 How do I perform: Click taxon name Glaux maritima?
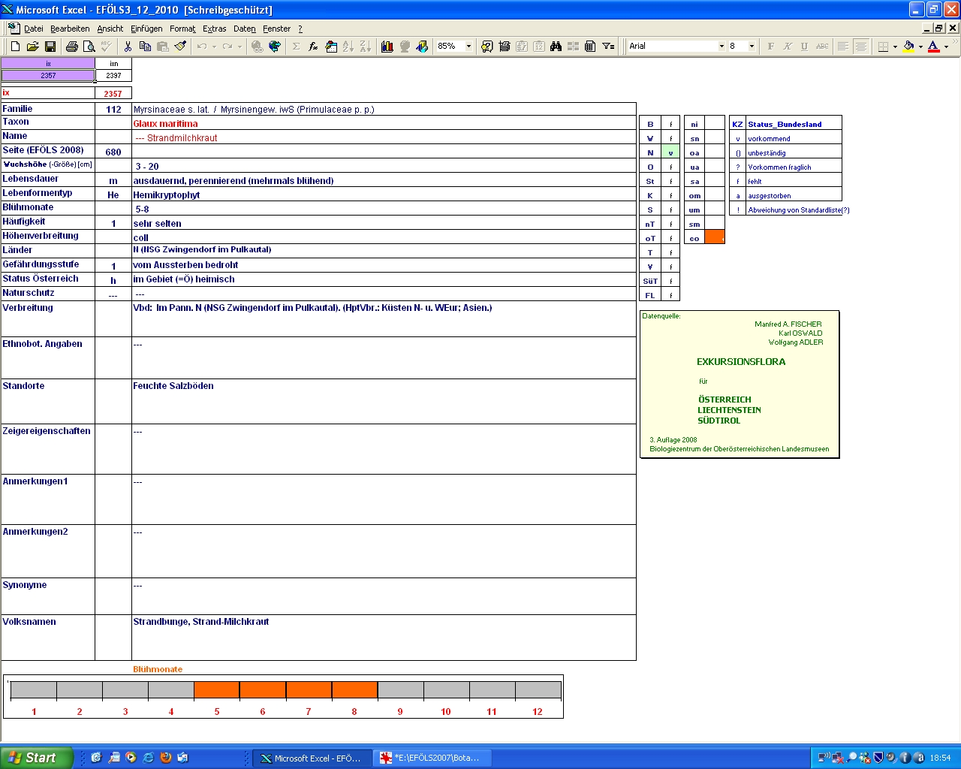pyautogui.click(x=166, y=124)
